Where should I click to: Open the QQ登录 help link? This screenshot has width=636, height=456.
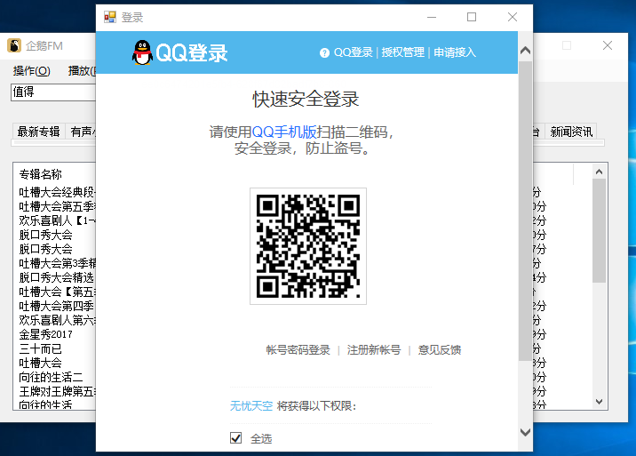click(x=353, y=52)
